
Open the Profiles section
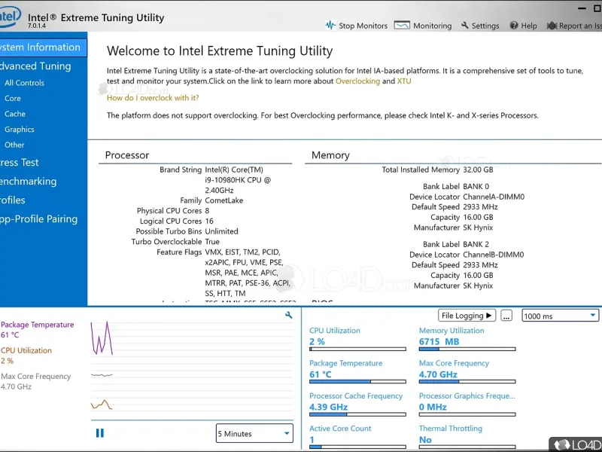pyautogui.click(x=13, y=200)
